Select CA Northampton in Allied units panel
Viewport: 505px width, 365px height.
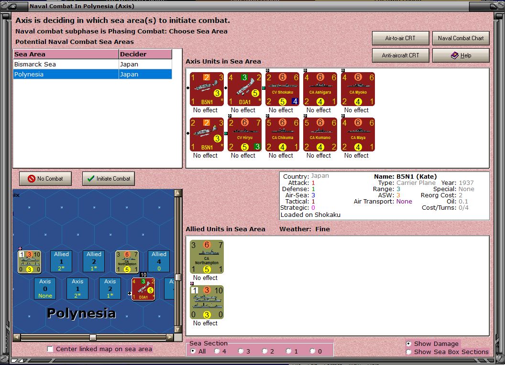(x=207, y=257)
